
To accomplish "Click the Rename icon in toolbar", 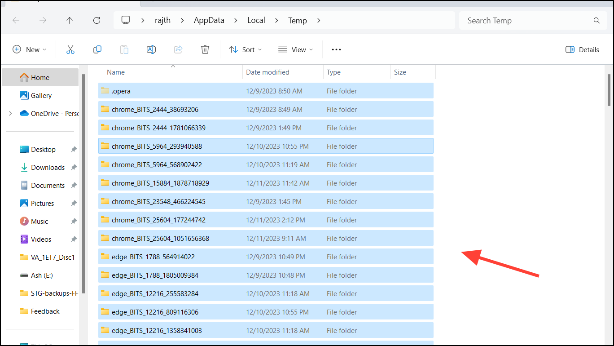I will click(151, 49).
